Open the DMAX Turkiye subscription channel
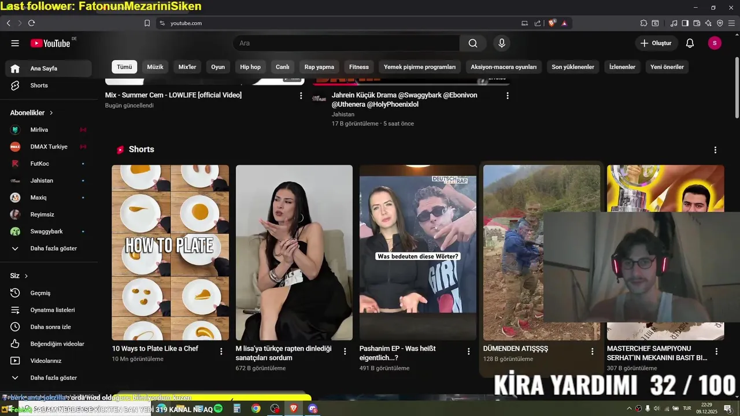740x416 pixels. [49, 147]
